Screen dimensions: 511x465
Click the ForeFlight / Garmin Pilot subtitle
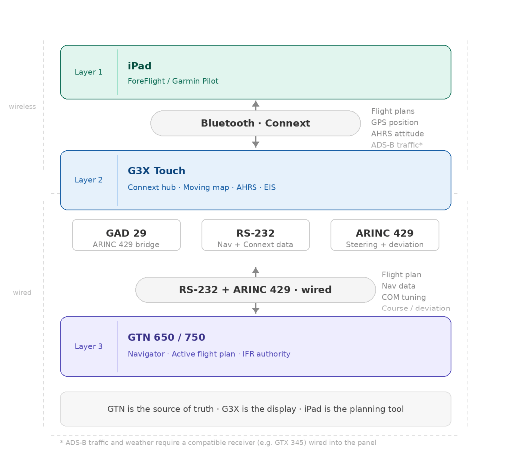tap(173, 81)
